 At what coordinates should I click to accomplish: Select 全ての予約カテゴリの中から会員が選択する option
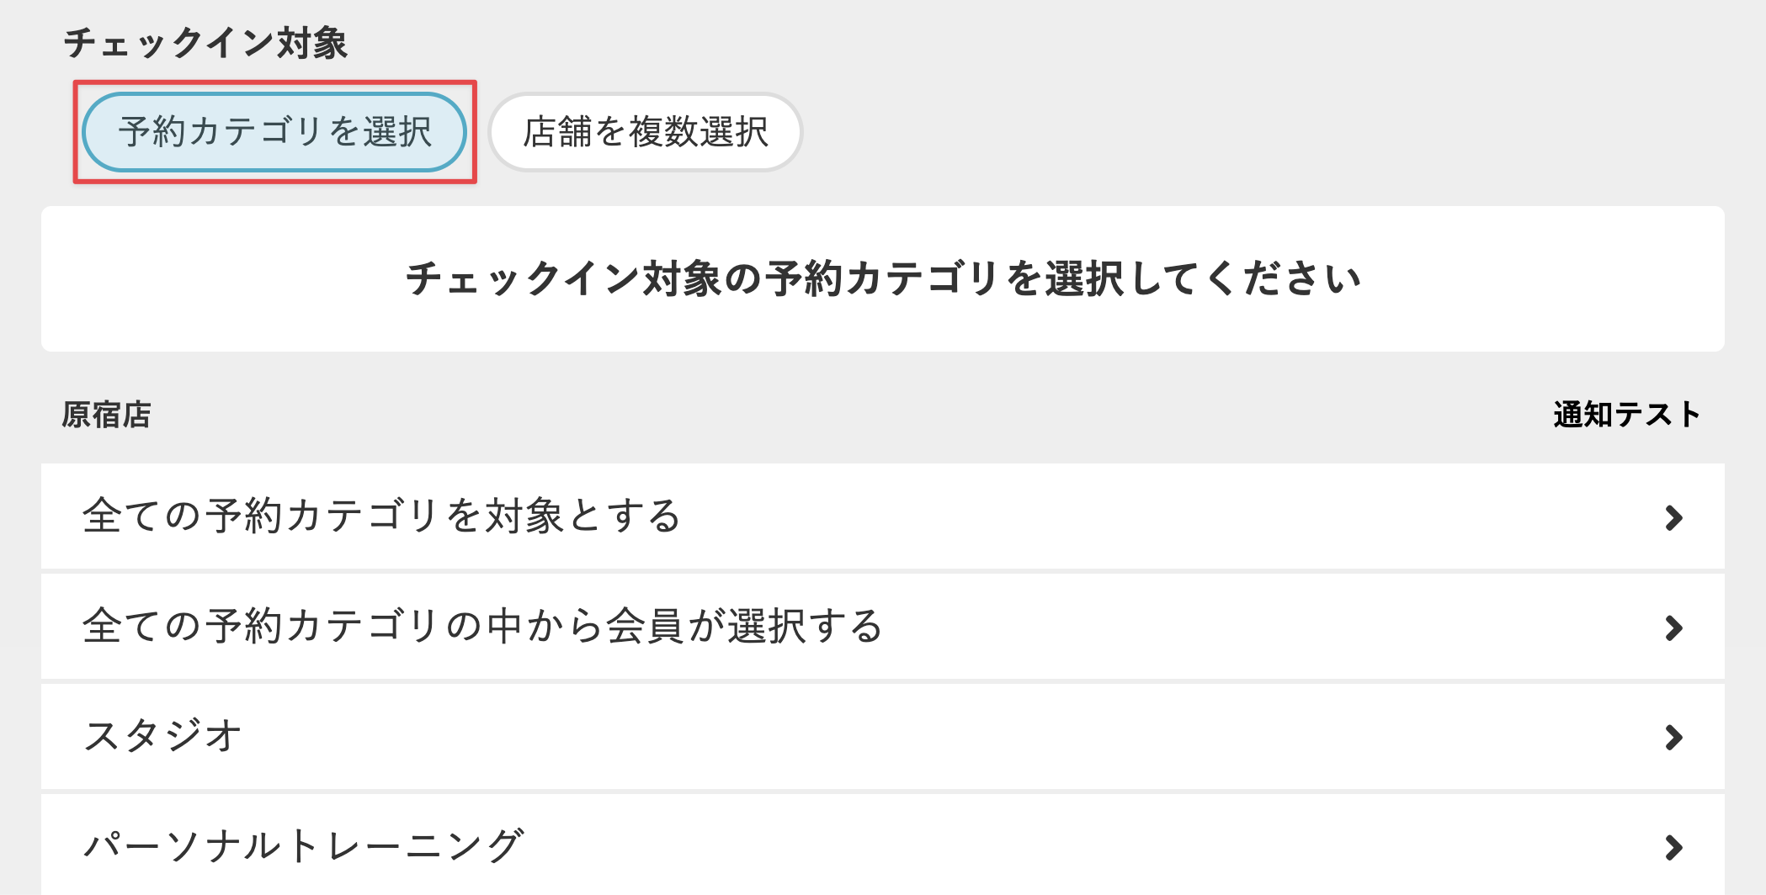coord(480,627)
